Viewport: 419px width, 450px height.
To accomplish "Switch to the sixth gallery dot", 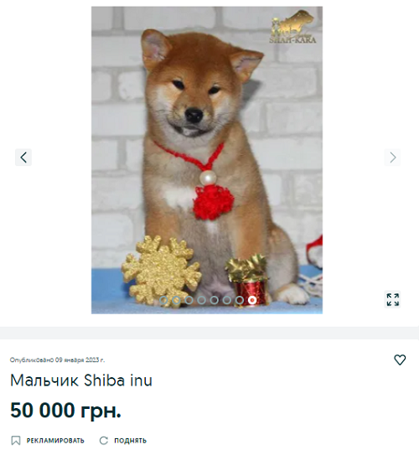I will tap(227, 300).
